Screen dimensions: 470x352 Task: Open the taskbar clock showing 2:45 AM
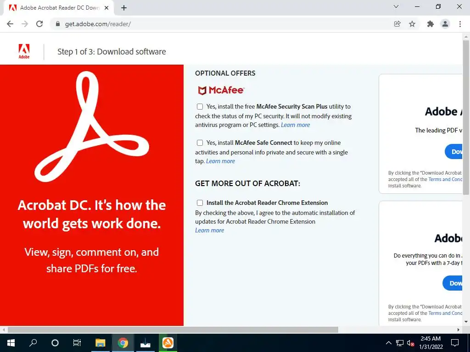(431, 343)
